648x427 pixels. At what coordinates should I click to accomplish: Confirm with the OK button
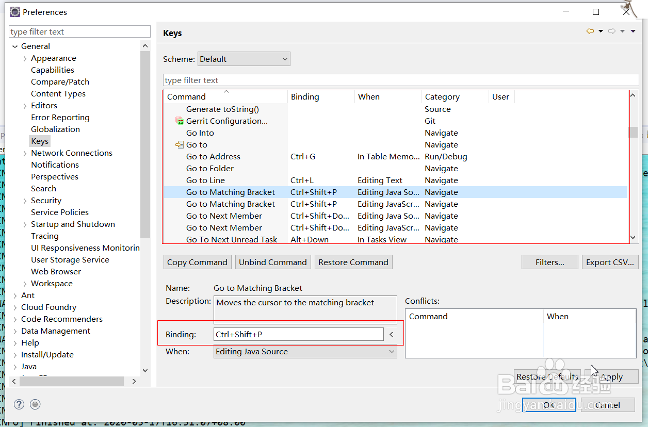click(549, 405)
